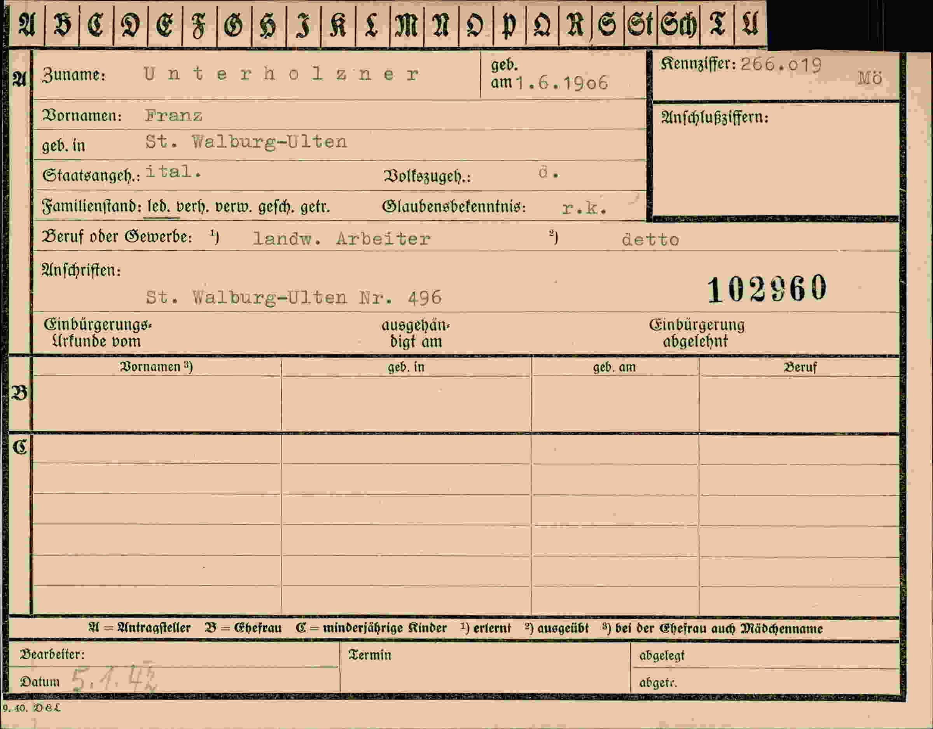Click the footnote '1) erlernt'

point(486,628)
